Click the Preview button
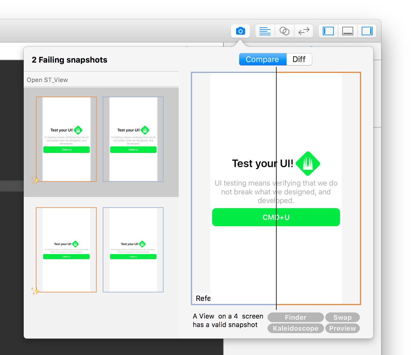The image size is (414, 355). [x=342, y=328]
